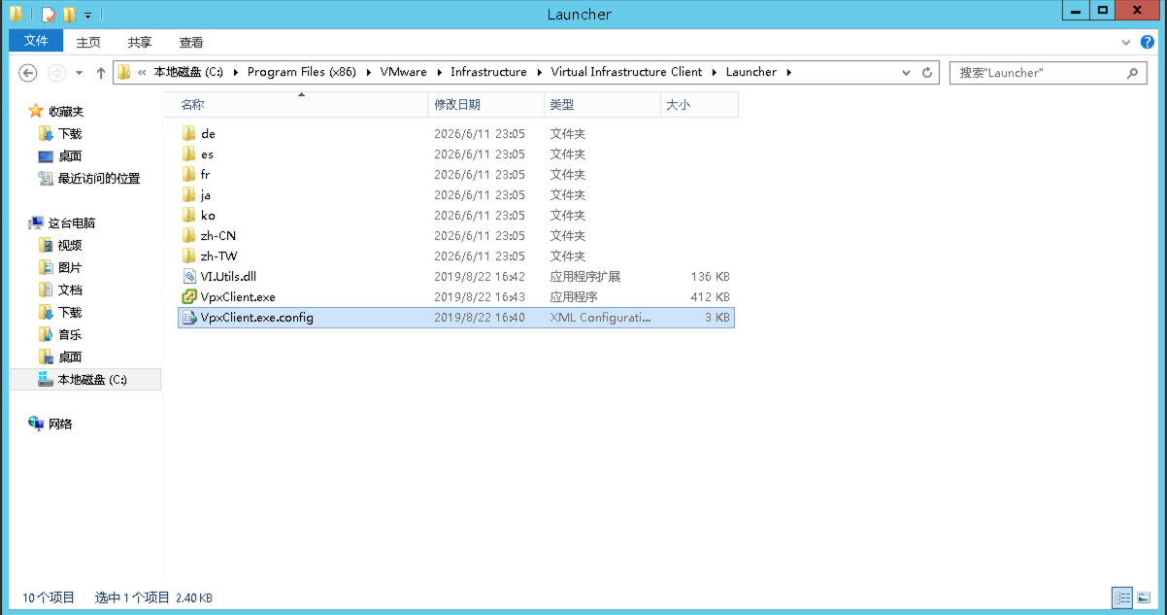Expand the arrow after the VMware breadcrumb
Viewport: 1167px width, 615px height.
439,72
